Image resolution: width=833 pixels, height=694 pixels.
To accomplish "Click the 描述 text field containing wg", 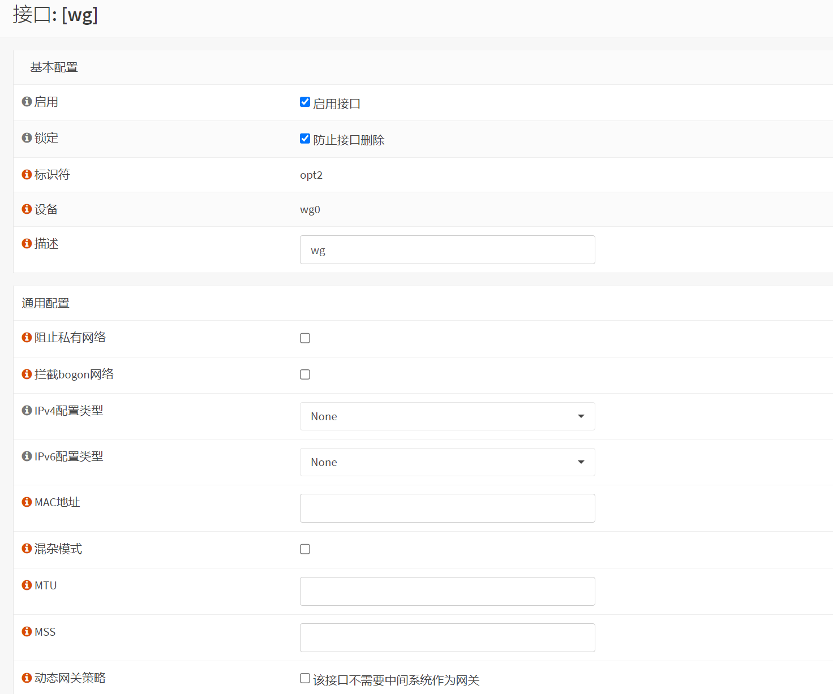I will pyautogui.click(x=447, y=250).
